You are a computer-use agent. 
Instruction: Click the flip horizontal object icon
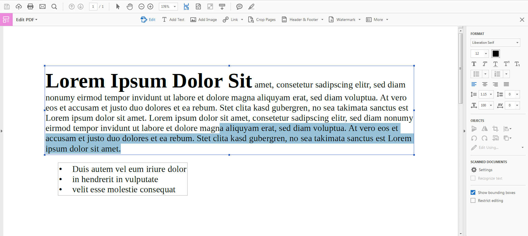pos(485,129)
